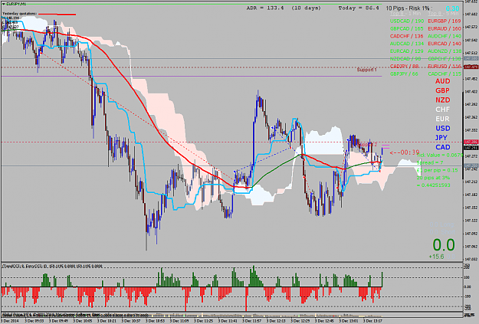Click the 0.0 Short position label
Viewport: 479px width, 324px height.
pos(442,232)
